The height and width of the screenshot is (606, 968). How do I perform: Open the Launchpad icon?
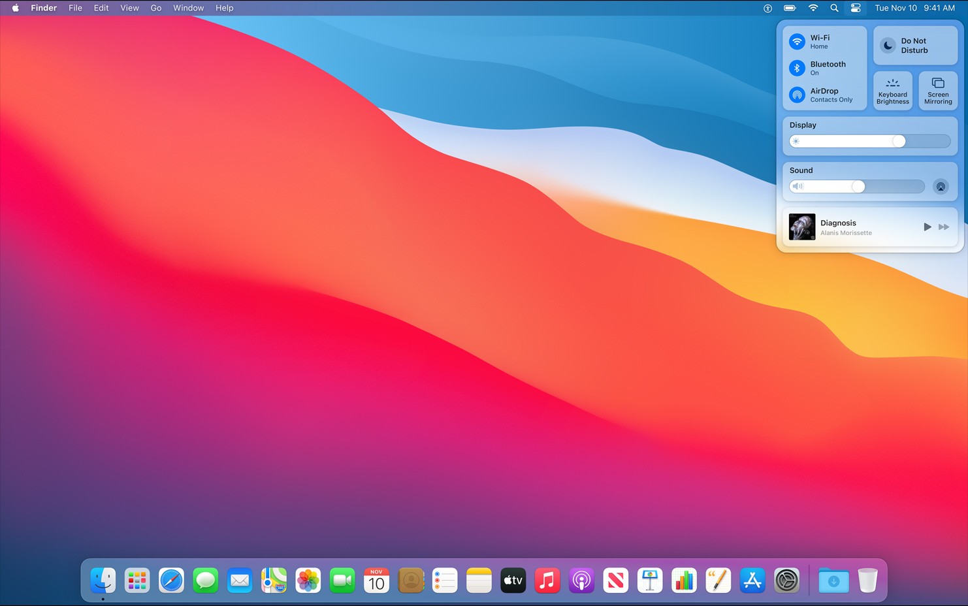pyautogui.click(x=137, y=580)
